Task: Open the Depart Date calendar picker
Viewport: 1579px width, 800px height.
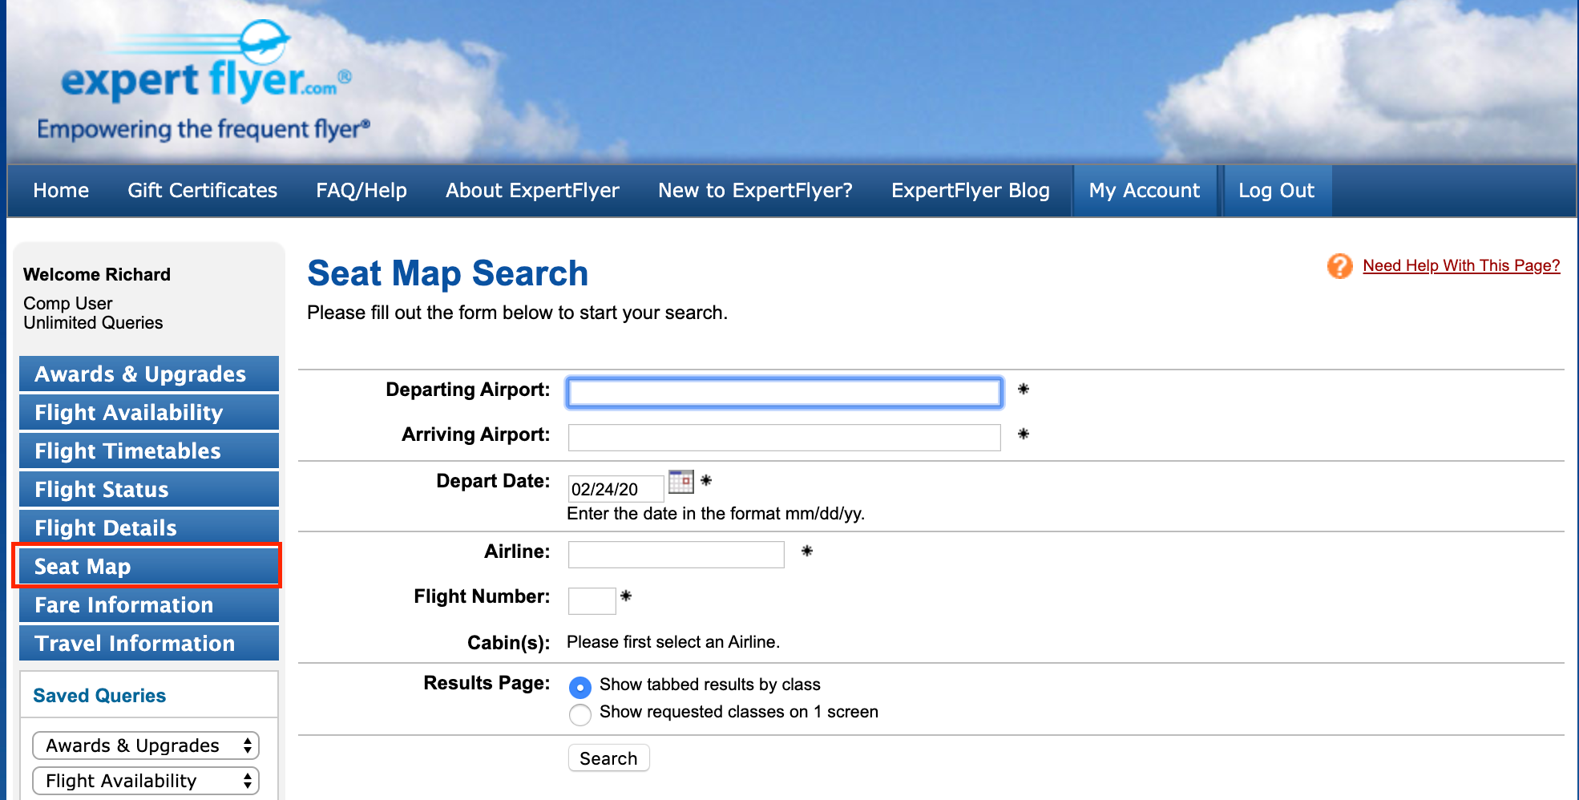Action: point(680,482)
